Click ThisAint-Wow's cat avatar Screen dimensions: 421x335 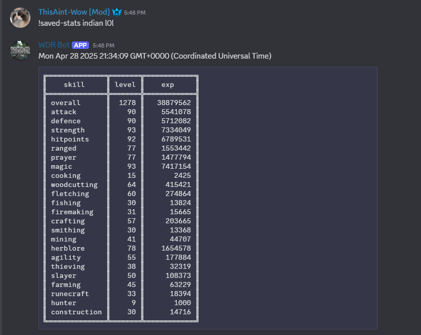tap(20, 18)
